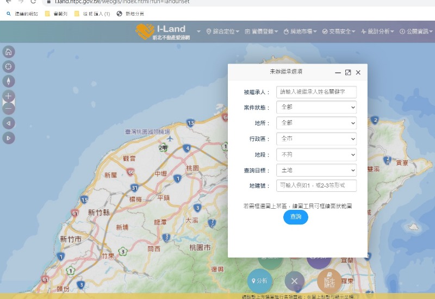This screenshot has height=299, width=435.
Task: Maximize the 未辦繼承選項 dialog panel
Action: [x=348, y=72]
